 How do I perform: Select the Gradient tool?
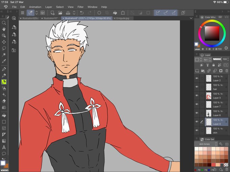point(4,141)
